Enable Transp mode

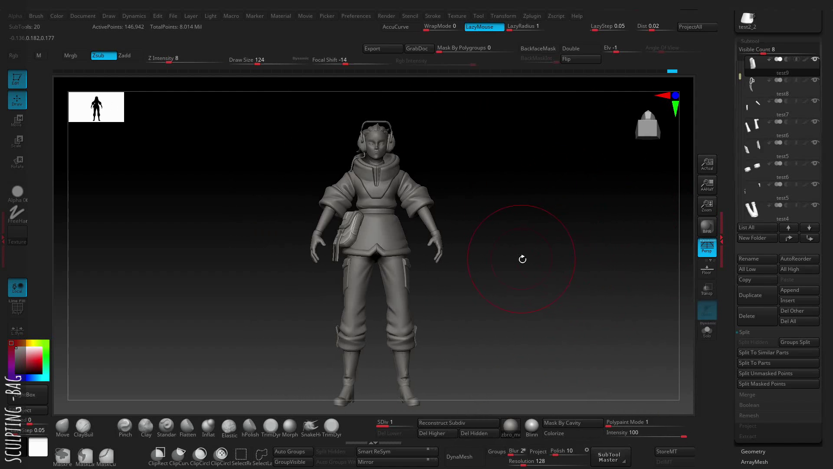(707, 289)
